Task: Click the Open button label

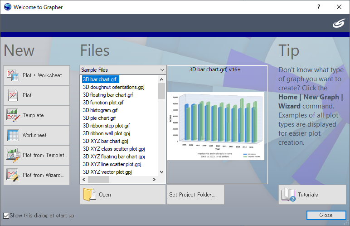Action: click(105, 195)
